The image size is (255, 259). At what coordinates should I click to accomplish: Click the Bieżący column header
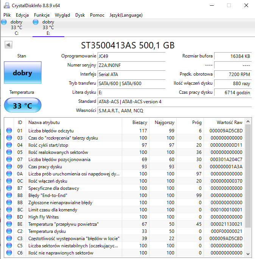point(135,123)
